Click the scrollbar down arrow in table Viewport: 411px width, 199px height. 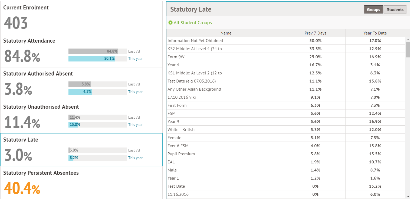[x=408, y=196]
